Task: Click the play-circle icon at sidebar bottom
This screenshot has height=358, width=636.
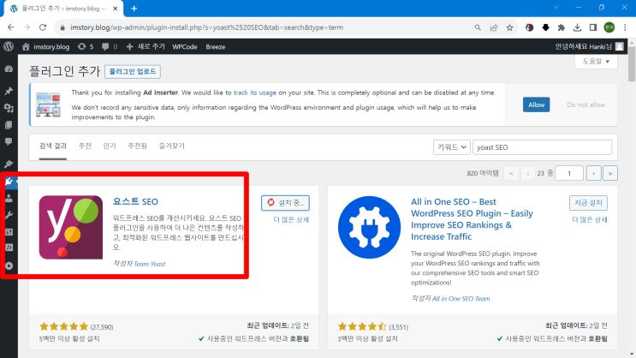Action: 9,266
